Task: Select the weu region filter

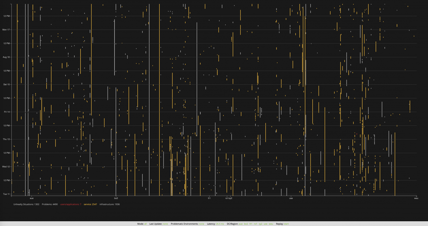Action: click(271, 224)
